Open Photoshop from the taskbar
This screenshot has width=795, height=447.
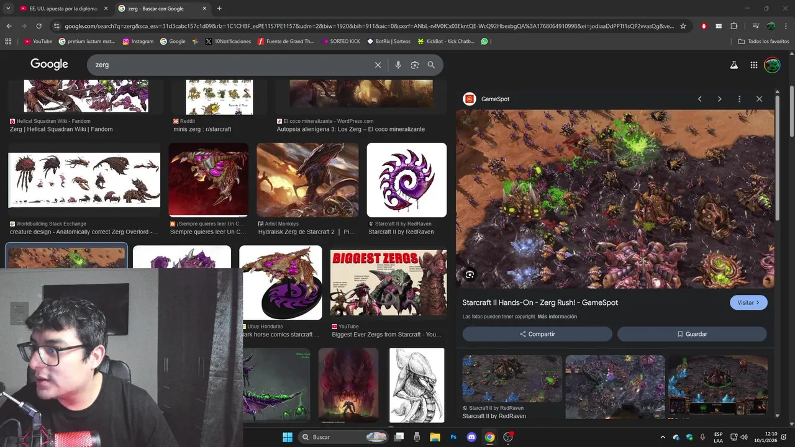coord(453,437)
